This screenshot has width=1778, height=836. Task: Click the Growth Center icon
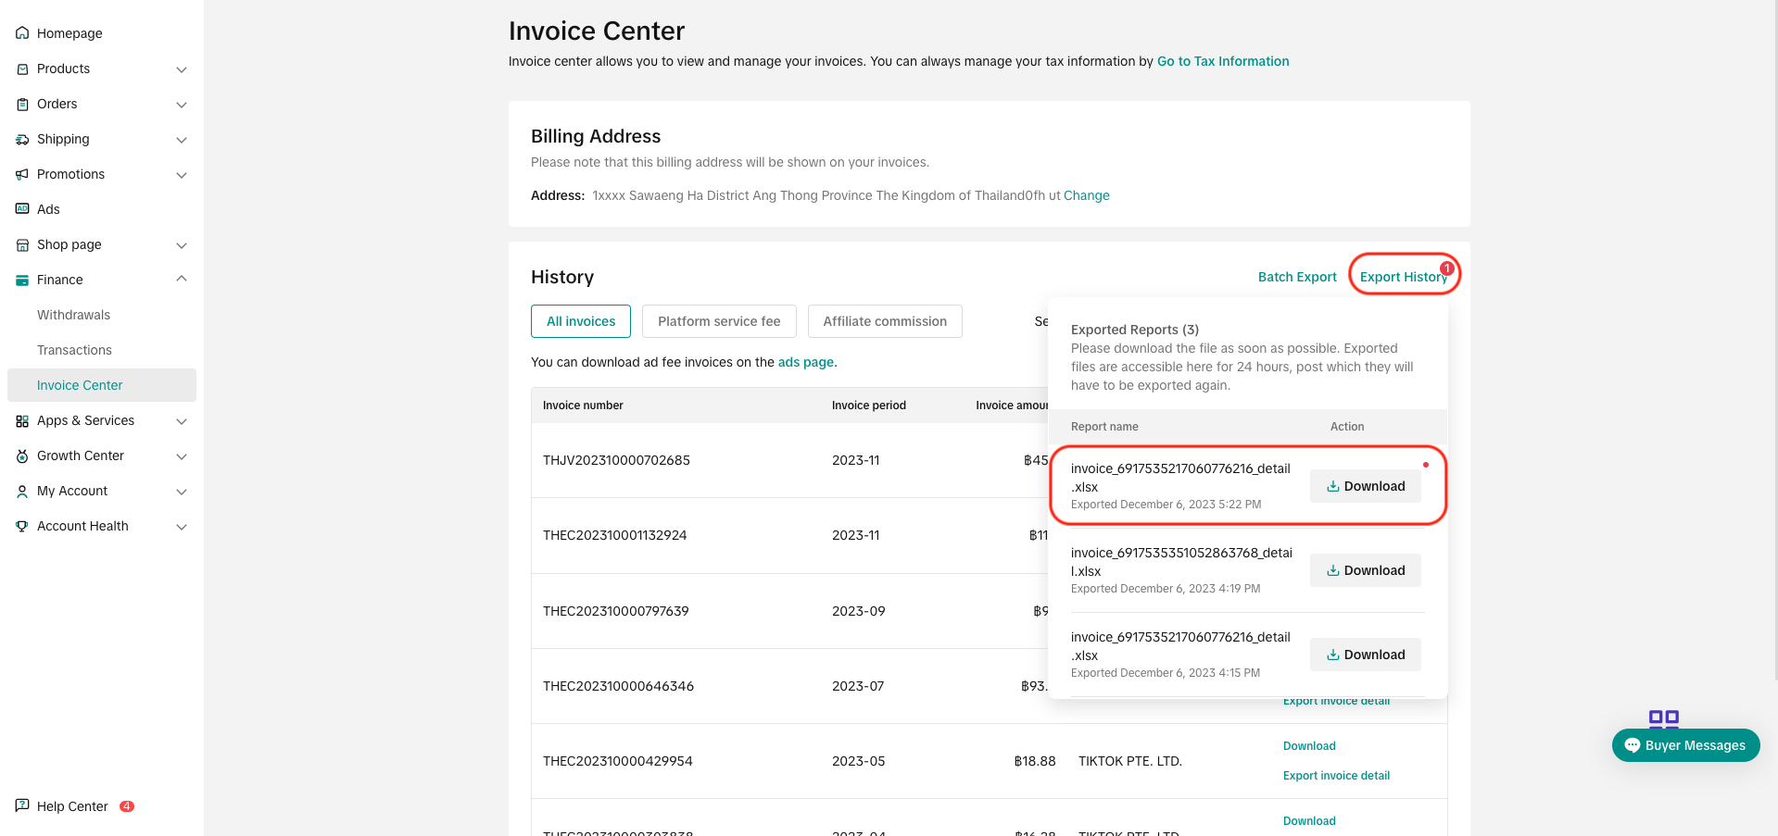coord(22,456)
